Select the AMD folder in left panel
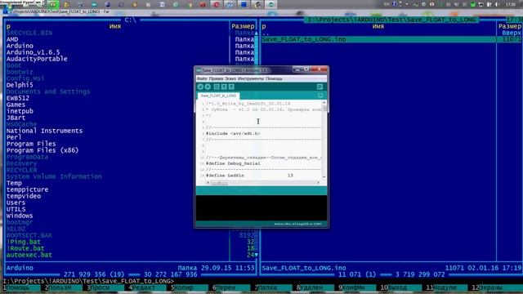The width and height of the screenshot is (523, 294). coord(12,39)
